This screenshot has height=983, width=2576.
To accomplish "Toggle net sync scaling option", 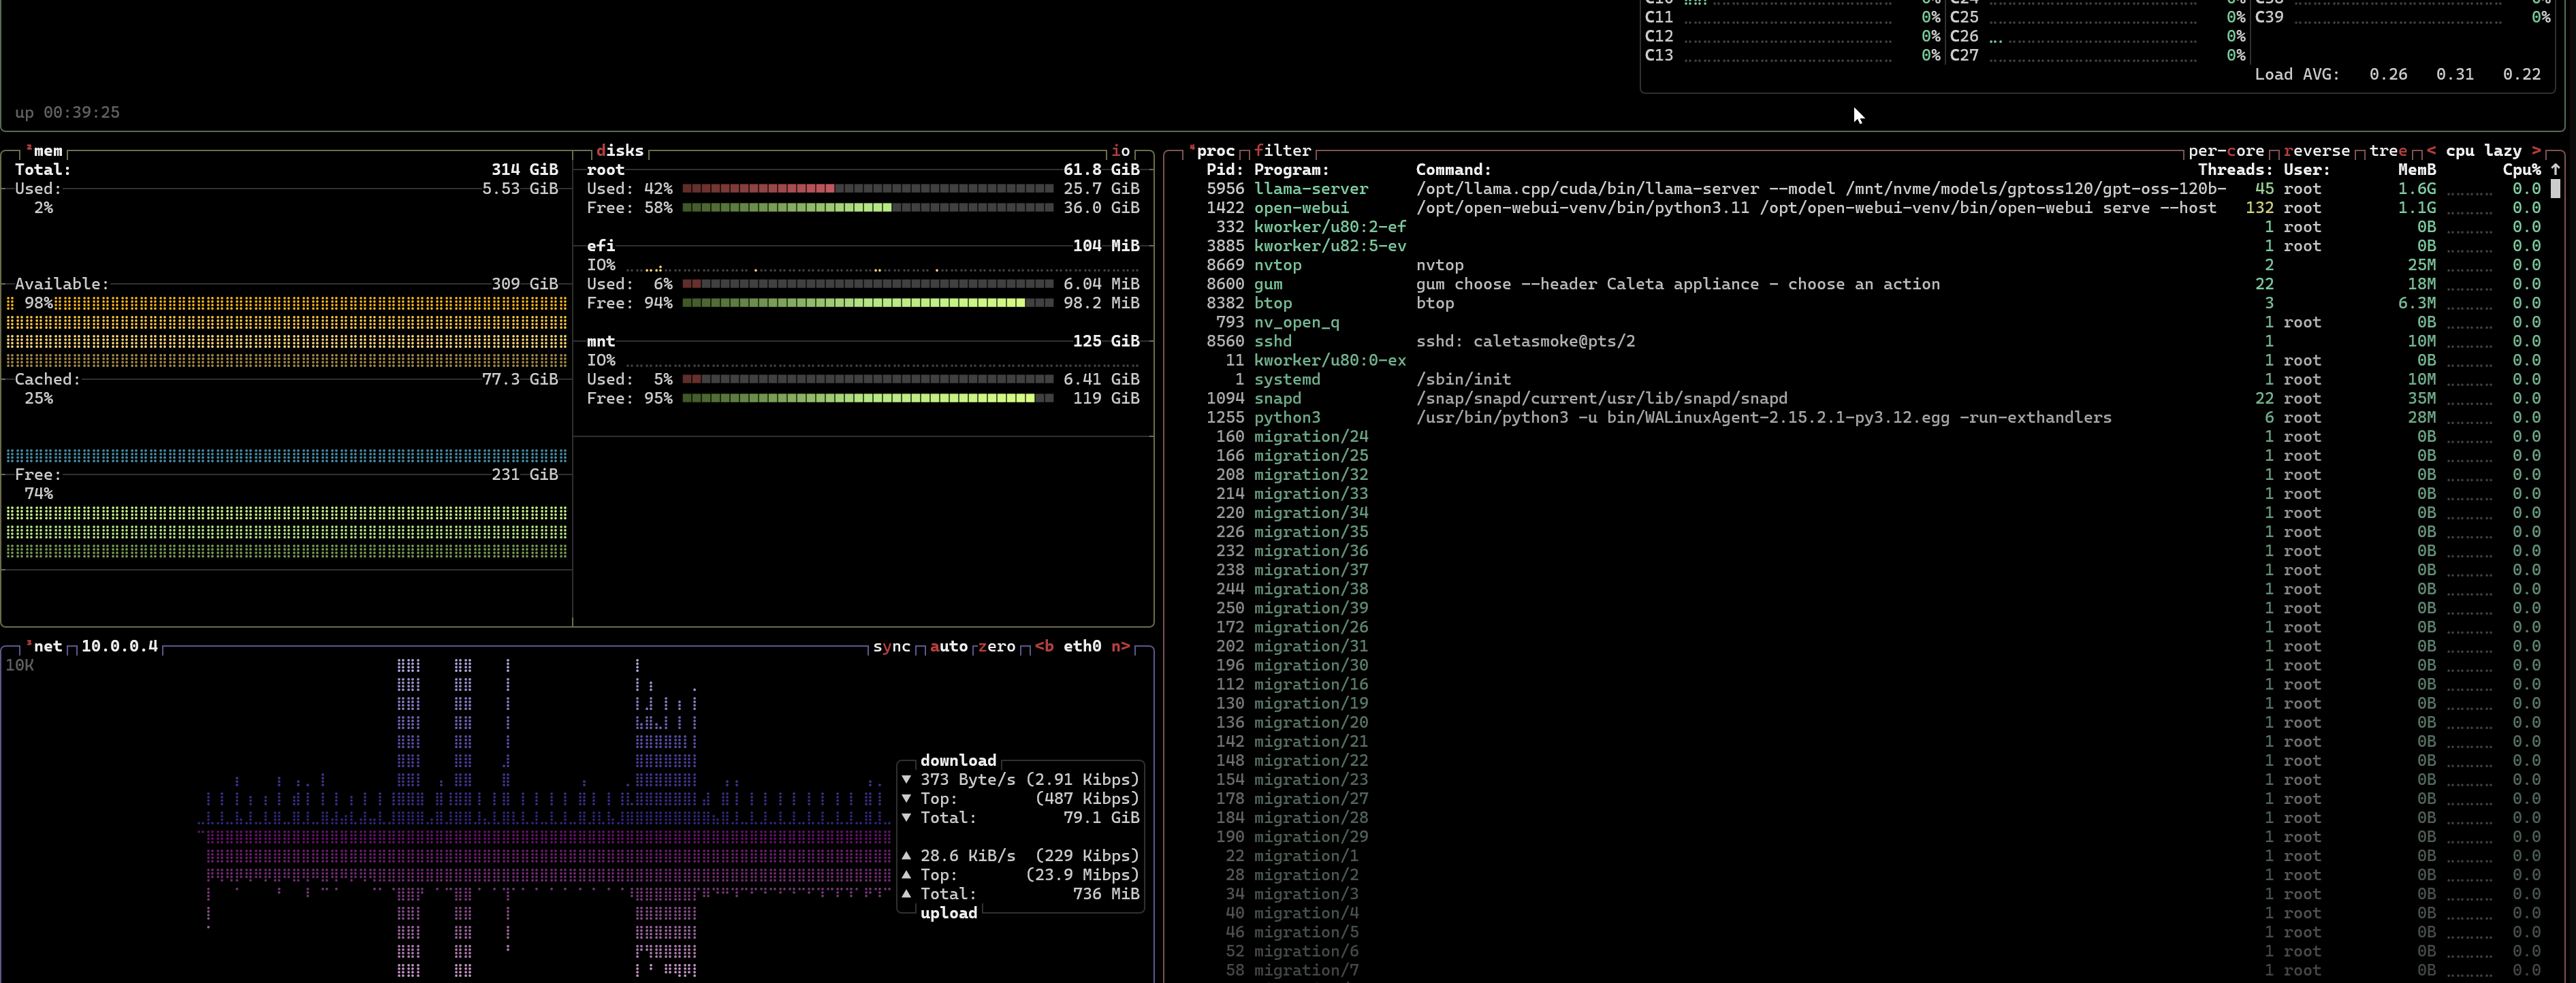I will point(891,647).
